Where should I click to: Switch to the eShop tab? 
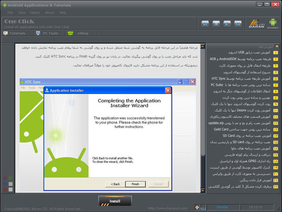[x=82, y=33]
